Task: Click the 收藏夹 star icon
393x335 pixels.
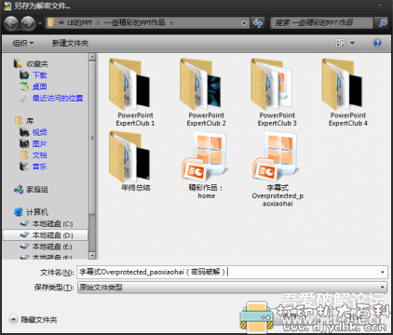Action: pyautogui.click(x=18, y=63)
